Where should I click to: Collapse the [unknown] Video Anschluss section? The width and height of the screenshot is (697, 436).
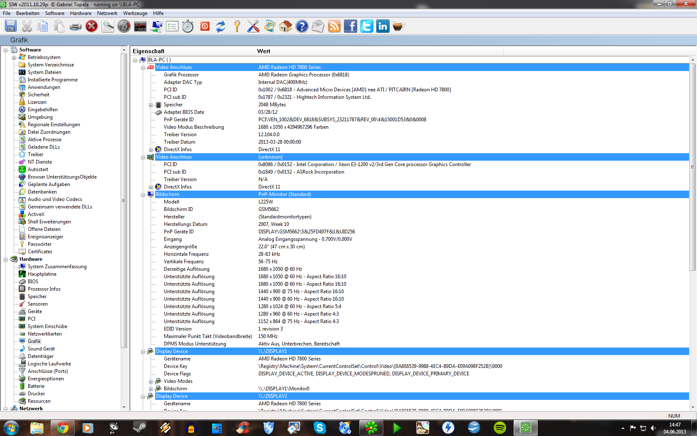click(x=143, y=157)
